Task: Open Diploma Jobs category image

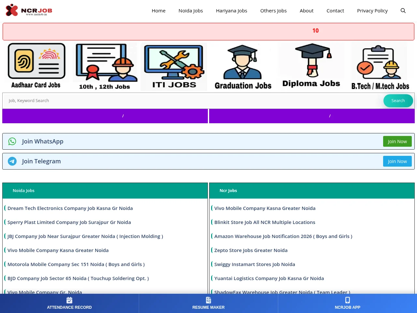Action: coord(311,66)
